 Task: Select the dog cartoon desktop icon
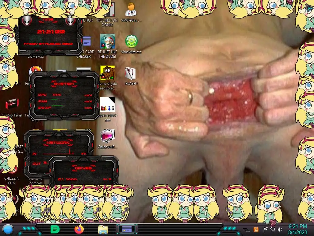point(108,73)
